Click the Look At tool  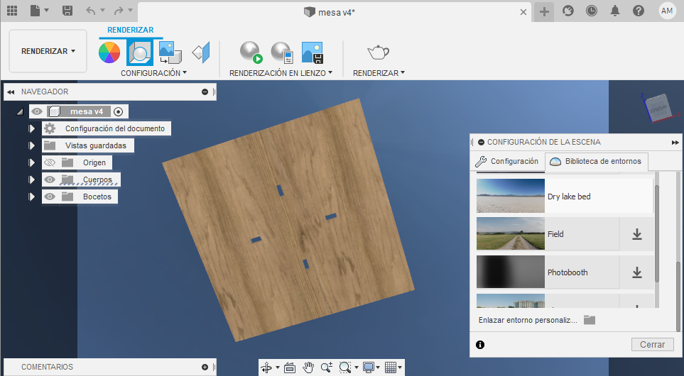coord(290,367)
